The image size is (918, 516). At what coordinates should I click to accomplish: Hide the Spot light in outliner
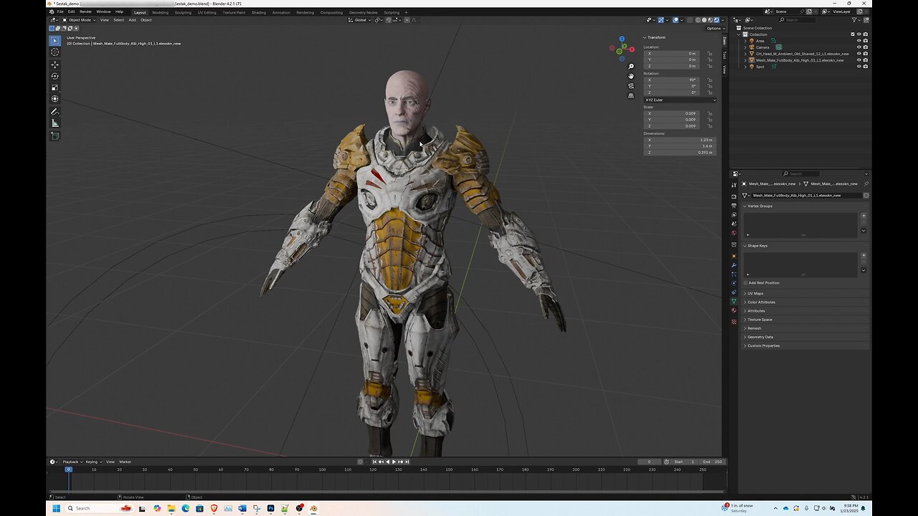pyautogui.click(x=859, y=67)
